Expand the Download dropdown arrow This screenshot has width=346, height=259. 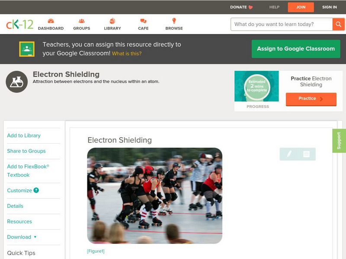pos(35,237)
